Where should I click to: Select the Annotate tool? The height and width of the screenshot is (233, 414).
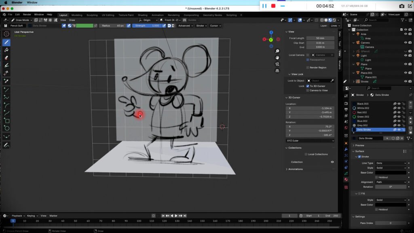(x=6, y=145)
